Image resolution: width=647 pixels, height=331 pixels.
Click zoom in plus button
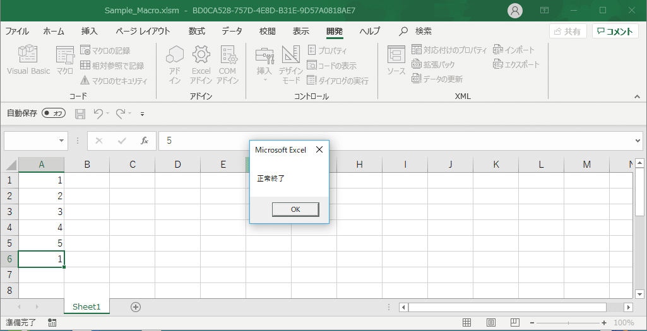604,323
